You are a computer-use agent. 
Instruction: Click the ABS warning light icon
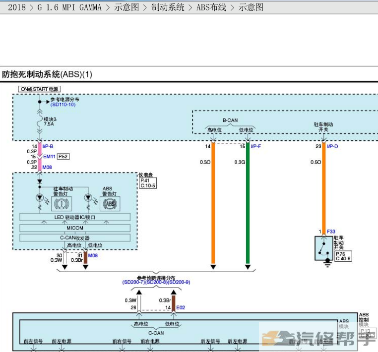pos(110,204)
